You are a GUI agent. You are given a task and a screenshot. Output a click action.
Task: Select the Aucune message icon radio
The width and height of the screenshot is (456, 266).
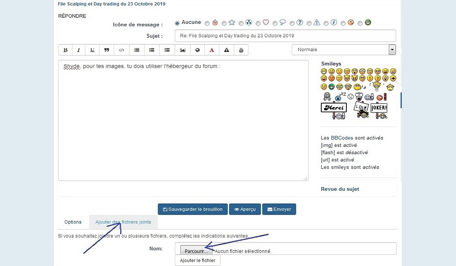177,23
